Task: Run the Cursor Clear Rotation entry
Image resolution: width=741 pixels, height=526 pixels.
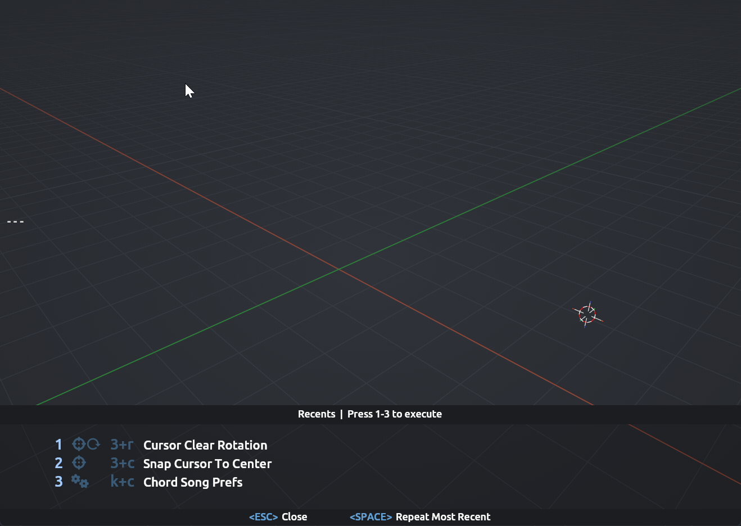Action: pyautogui.click(x=205, y=445)
